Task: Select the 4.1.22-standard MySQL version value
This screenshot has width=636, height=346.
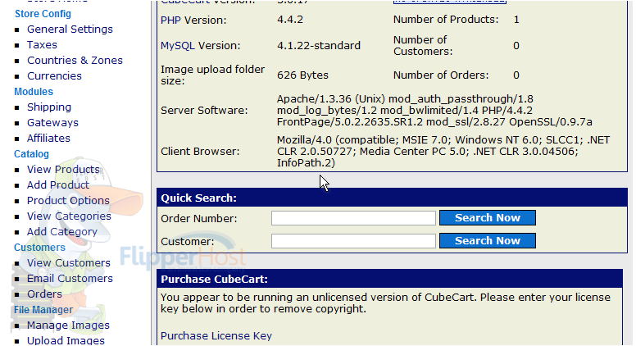Action: pos(318,45)
